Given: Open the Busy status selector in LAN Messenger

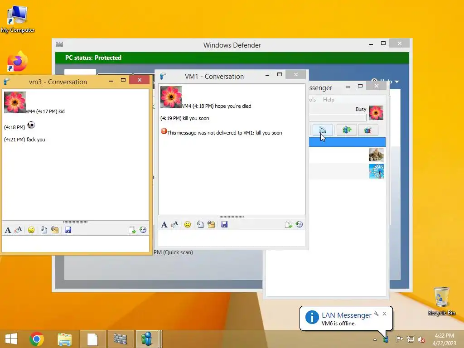Looking at the screenshot, I should click(x=361, y=109).
